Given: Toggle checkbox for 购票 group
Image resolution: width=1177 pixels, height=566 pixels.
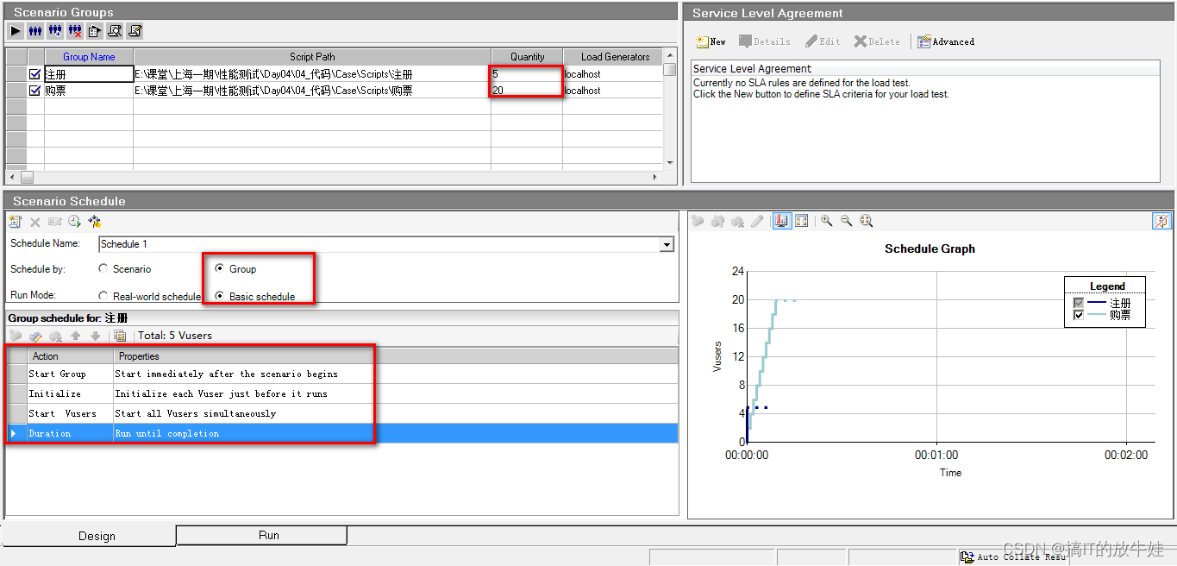Looking at the screenshot, I should [x=35, y=90].
